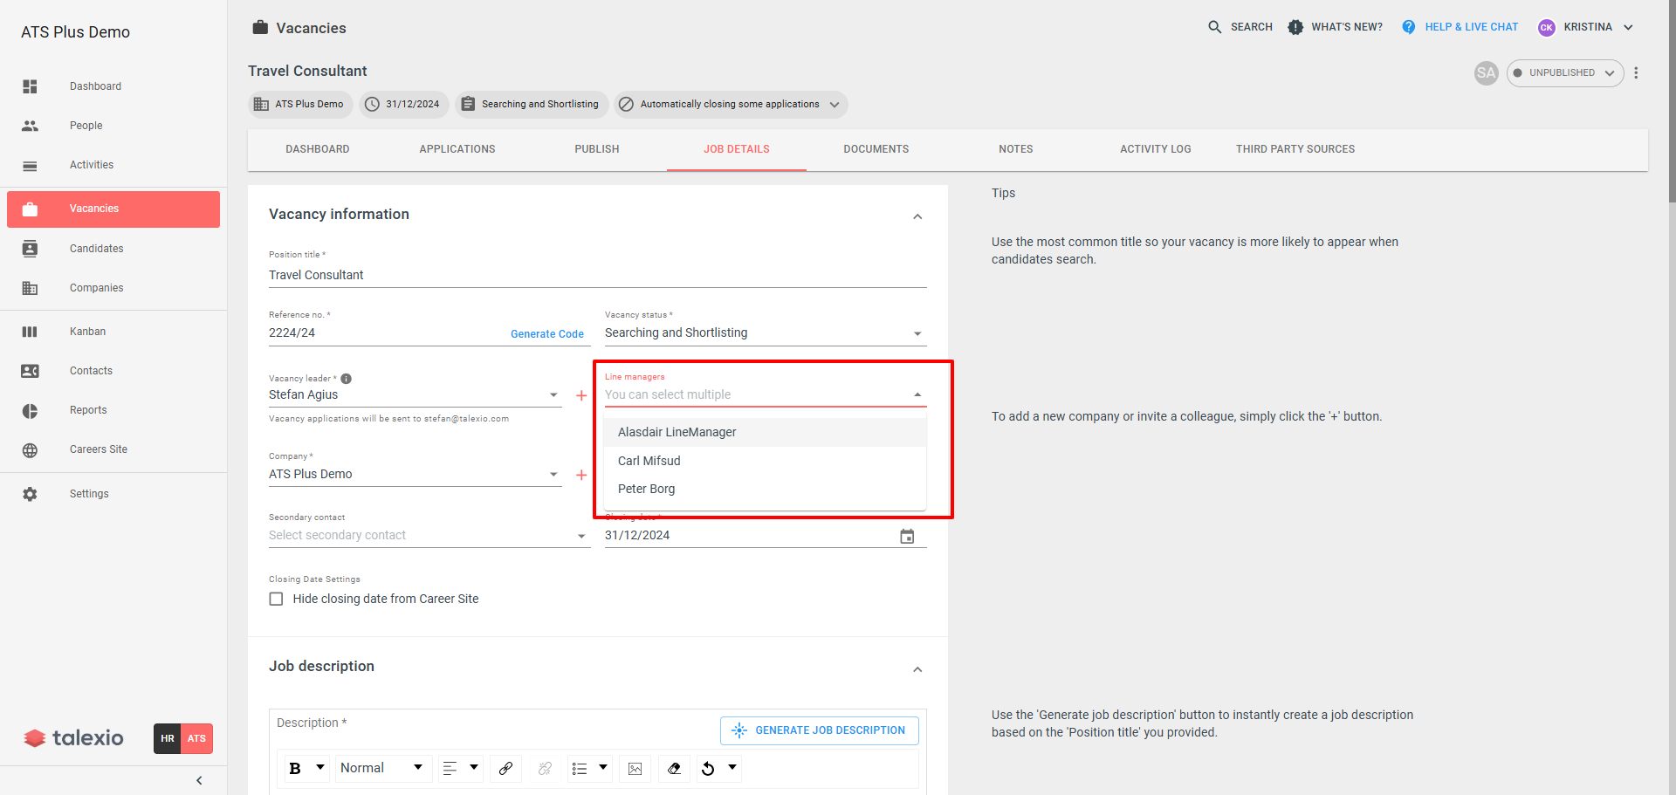The width and height of the screenshot is (1676, 795).
Task: Click the bulleted list icon
Action: click(x=580, y=768)
